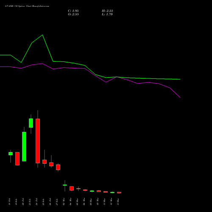Select the 12 Mar date label
This screenshot has height=212, width=212.
[111, 202]
